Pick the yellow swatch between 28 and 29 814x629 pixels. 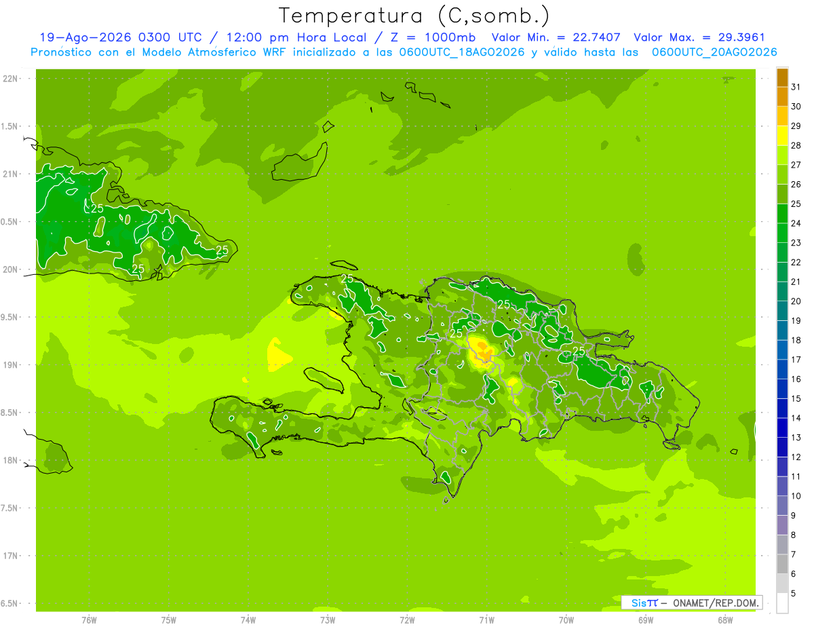(782, 136)
